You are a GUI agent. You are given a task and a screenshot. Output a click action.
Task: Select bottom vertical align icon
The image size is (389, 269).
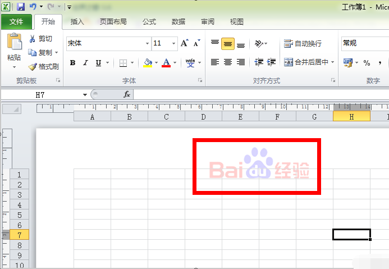[241, 44]
